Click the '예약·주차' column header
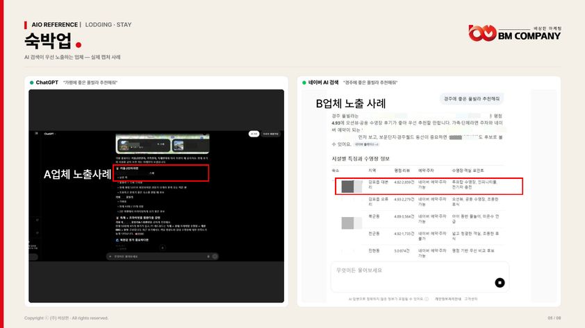The width and height of the screenshot is (585, 328). pyautogui.click(x=426, y=171)
